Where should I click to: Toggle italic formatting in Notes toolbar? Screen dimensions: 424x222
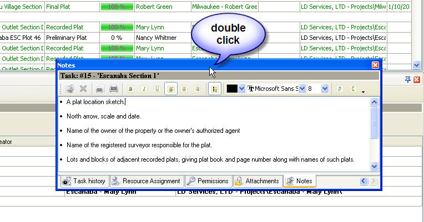[x=144, y=89]
